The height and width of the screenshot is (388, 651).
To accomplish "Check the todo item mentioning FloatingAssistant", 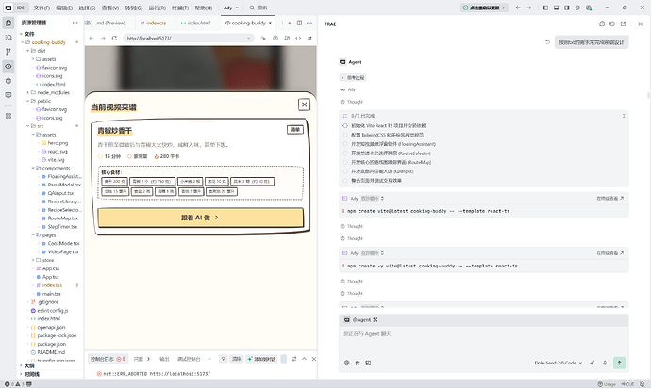I will click(x=345, y=144).
